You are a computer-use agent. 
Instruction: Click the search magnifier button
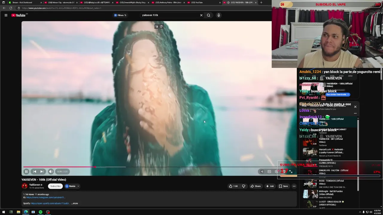(x=209, y=15)
